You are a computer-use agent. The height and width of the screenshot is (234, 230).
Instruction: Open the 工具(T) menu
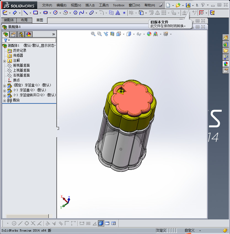[x=104, y=5]
